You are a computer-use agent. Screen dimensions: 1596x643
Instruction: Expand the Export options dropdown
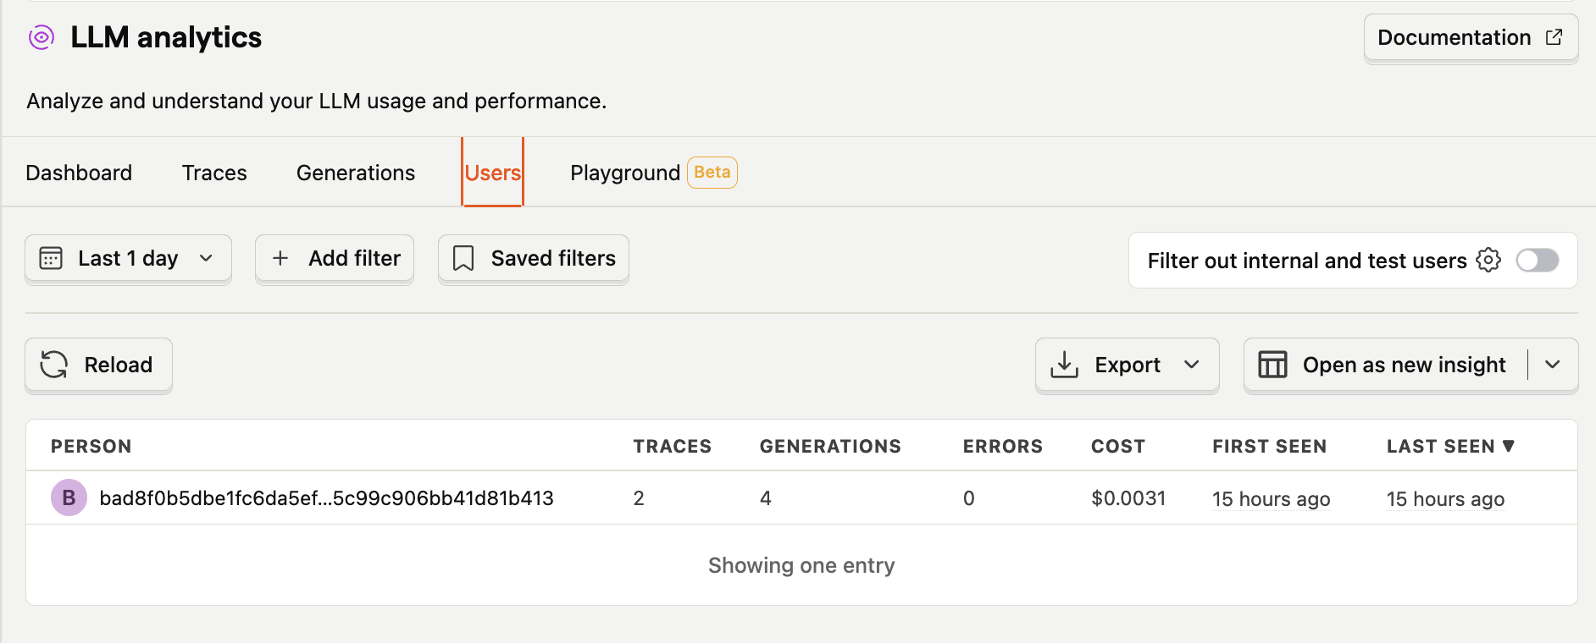coord(1192,365)
